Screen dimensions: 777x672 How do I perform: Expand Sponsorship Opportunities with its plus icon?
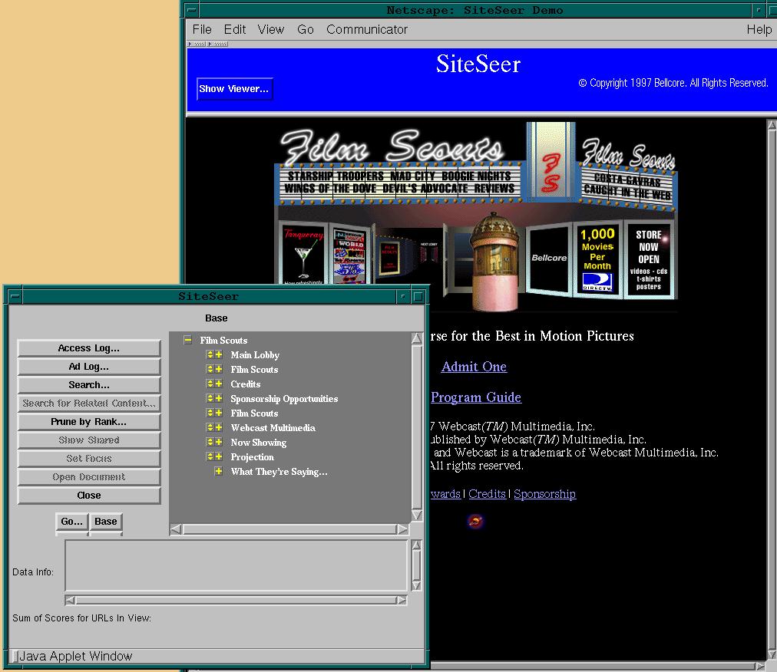219,398
